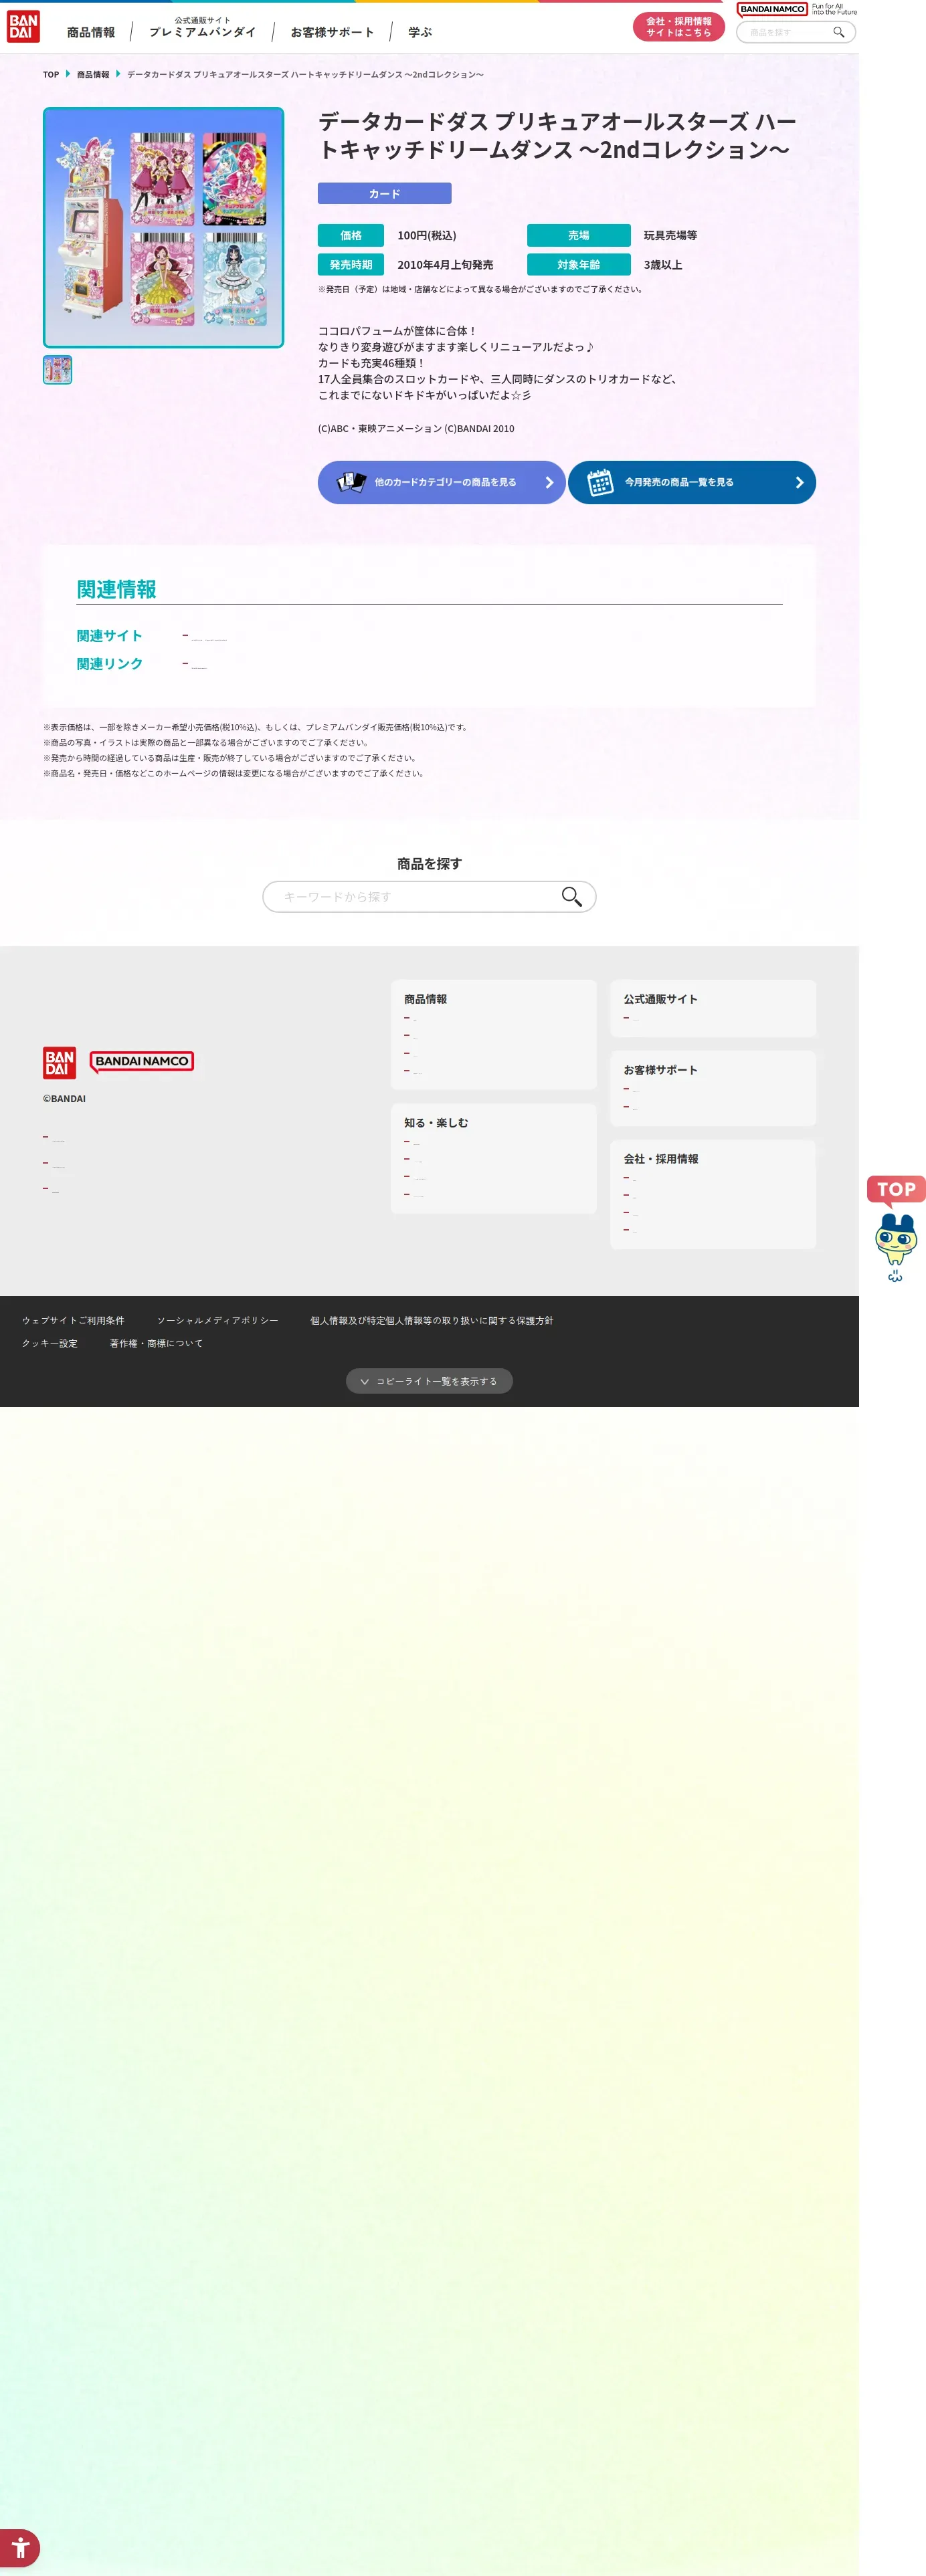The width and height of the screenshot is (926, 2576).
Task: Click the magnifier icon in the keyword search
Action: (x=571, y=897)
